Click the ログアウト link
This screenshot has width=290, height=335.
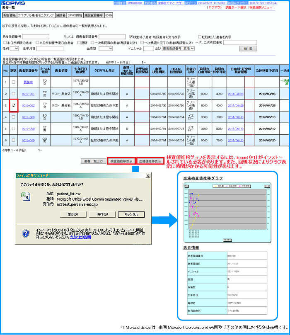(215, 7)
